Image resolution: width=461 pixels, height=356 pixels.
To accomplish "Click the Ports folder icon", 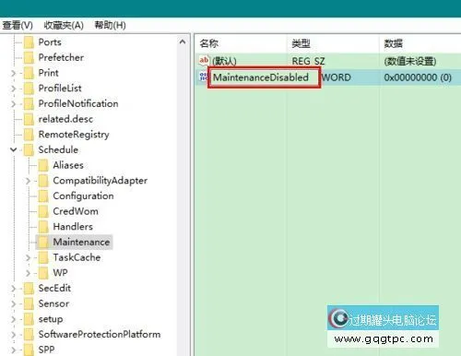I will 29,42.
